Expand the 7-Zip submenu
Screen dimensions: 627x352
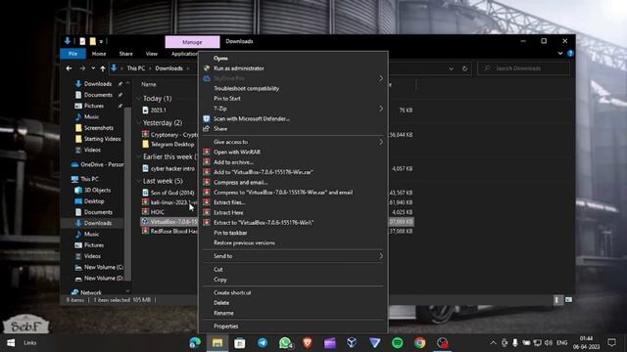(x=293, y=109)
